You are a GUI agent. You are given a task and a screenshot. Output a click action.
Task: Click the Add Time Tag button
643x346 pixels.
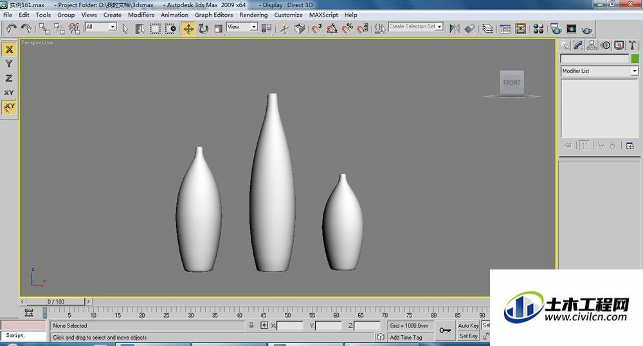tap(406, 338)
